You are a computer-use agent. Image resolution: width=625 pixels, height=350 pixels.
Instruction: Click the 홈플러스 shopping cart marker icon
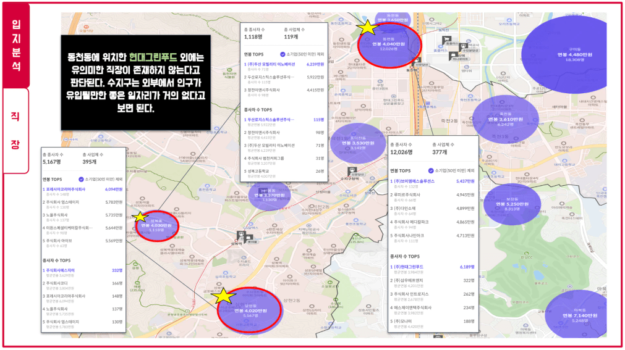coord(447,41)
